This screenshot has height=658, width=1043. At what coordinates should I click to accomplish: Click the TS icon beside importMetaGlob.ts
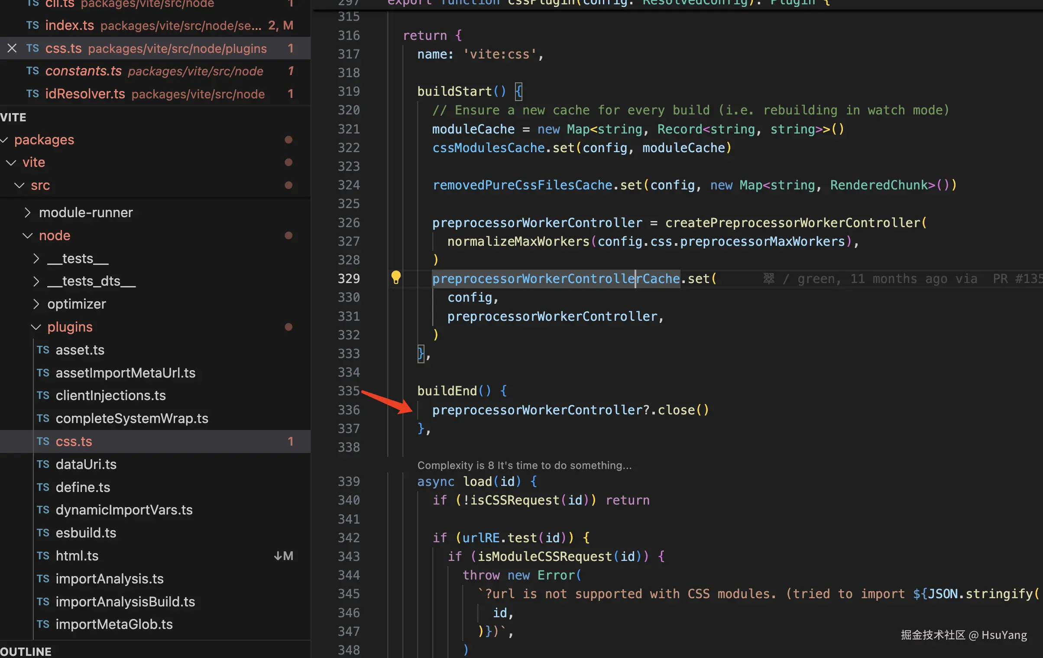[x=43, y=624]
